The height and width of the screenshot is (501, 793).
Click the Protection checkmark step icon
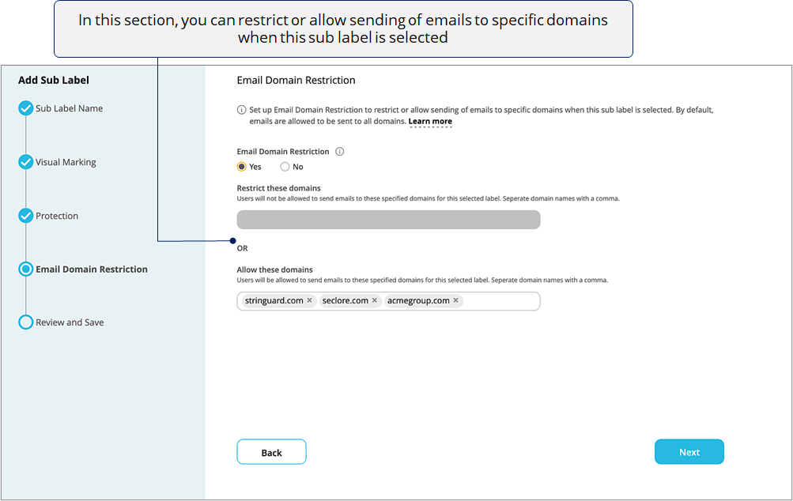[x=26, y=216]
